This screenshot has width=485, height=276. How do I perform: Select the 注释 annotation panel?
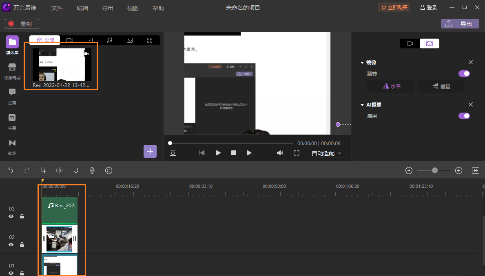coord(12,96)
